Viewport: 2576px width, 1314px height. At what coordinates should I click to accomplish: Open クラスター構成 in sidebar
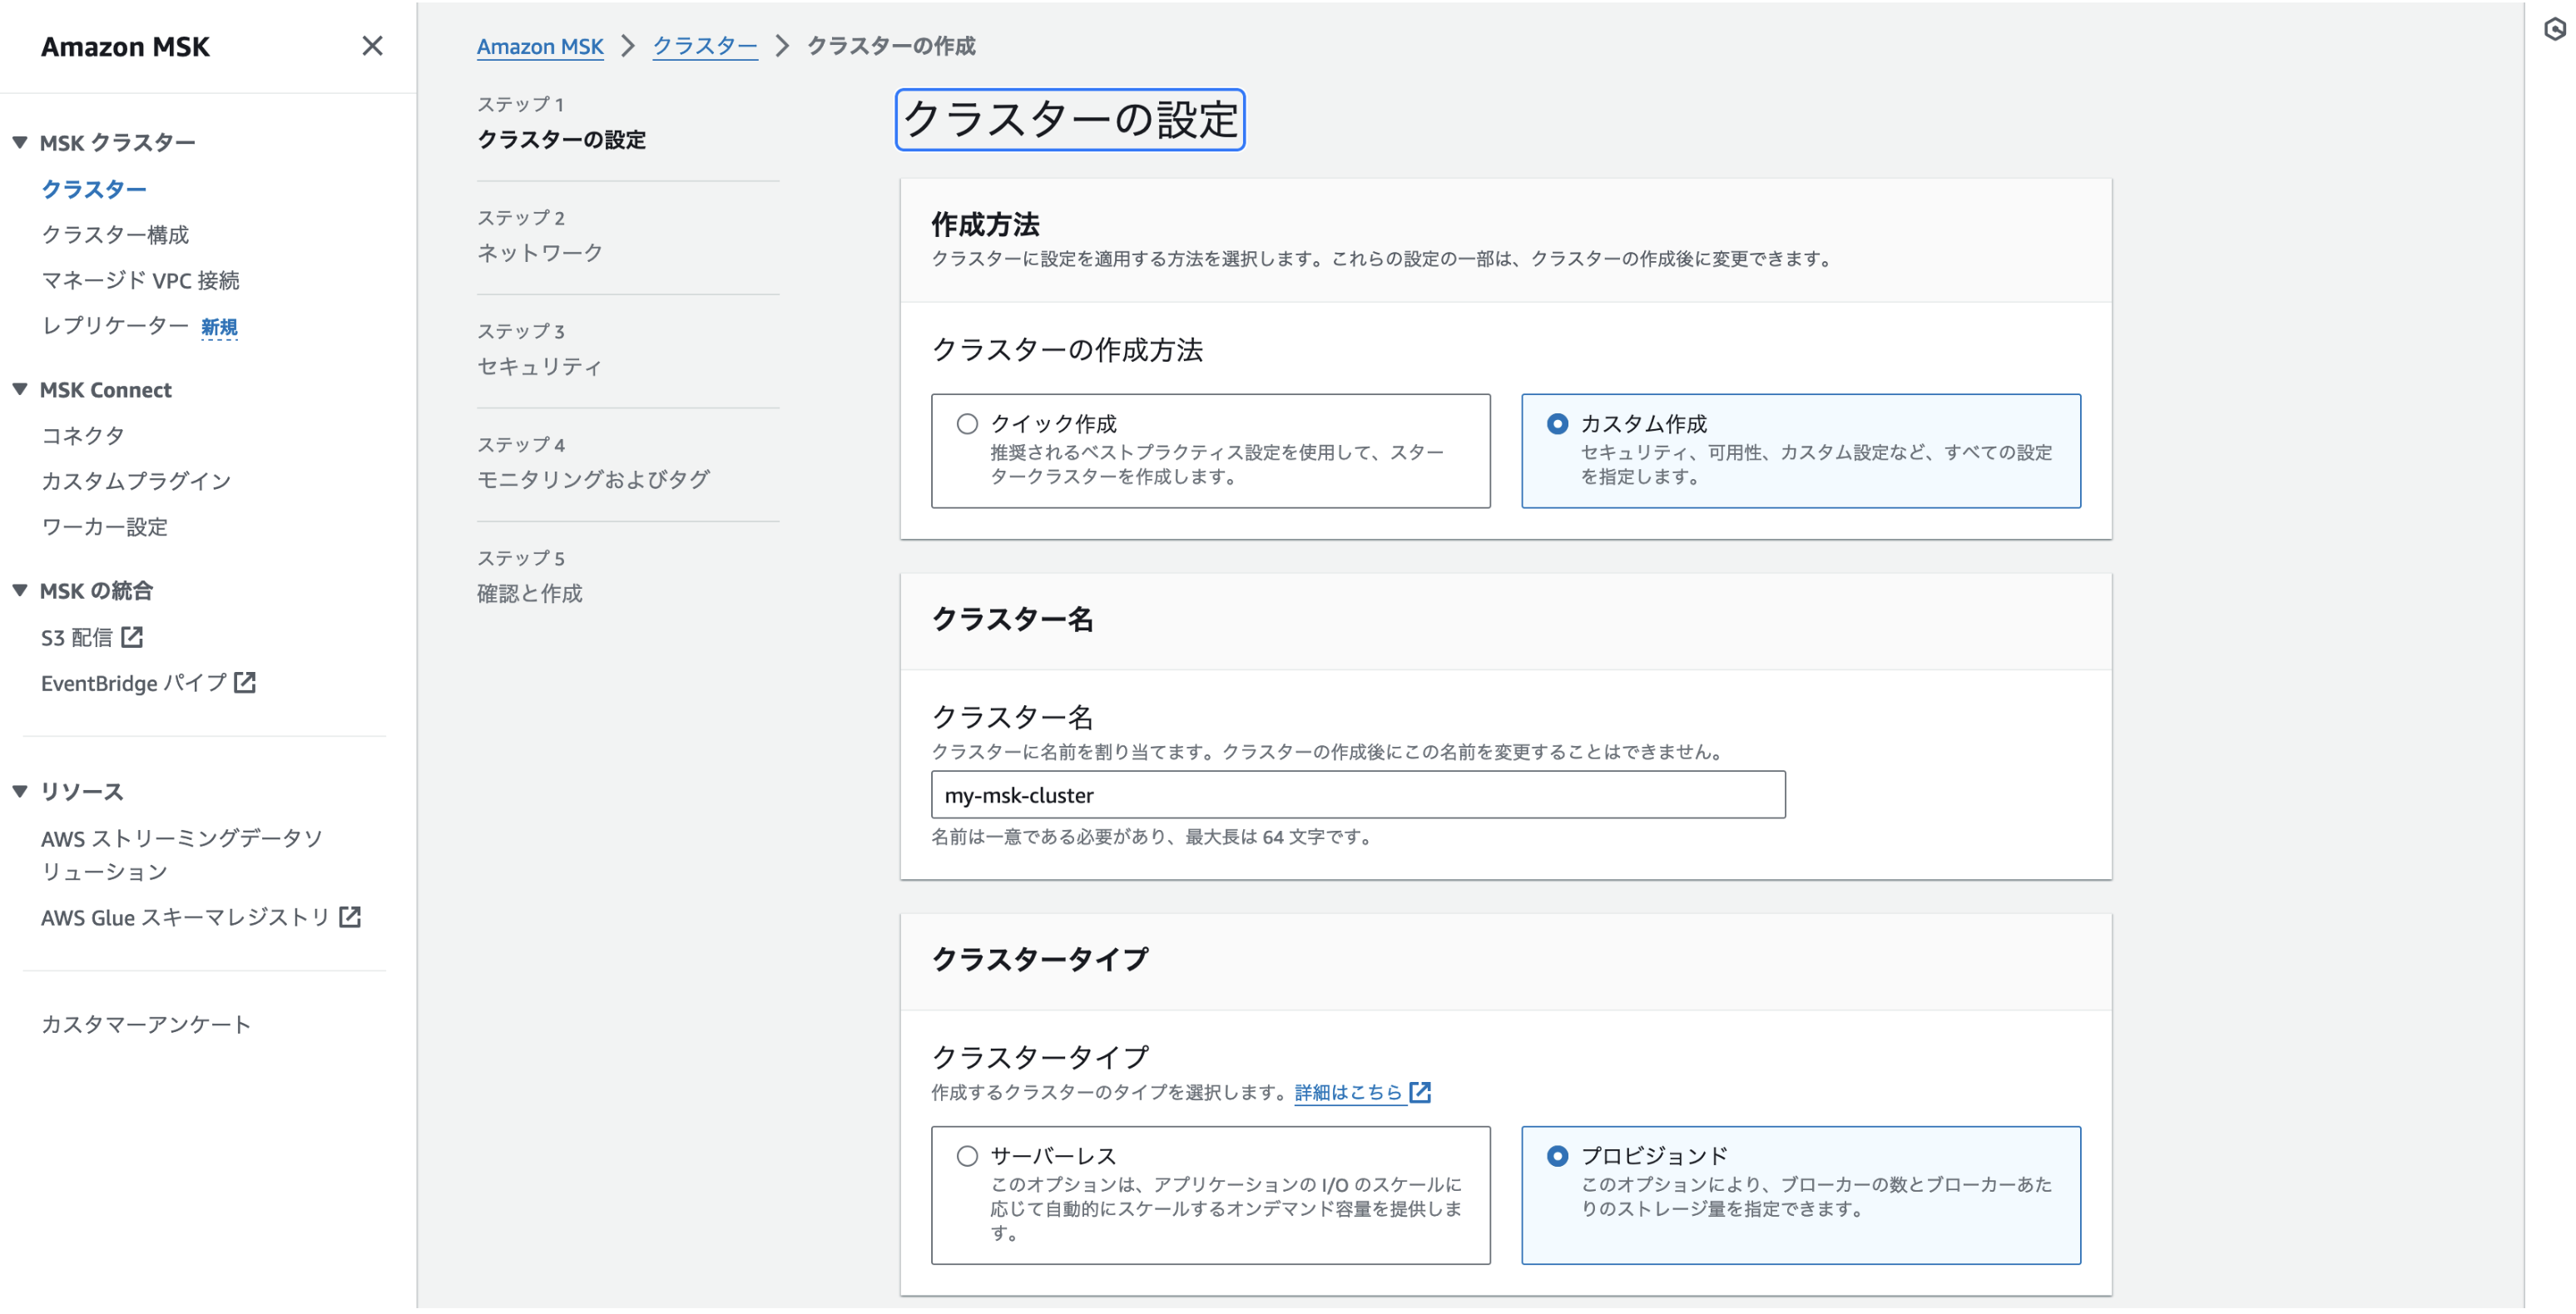(115, 235)
